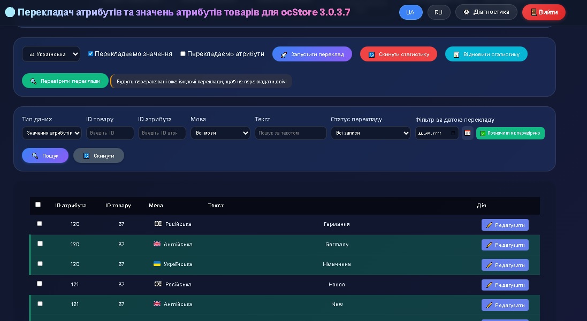Click the gear icon in Діагностика button
This screenshot has height=321, width=587.
(x=467, y=12)
